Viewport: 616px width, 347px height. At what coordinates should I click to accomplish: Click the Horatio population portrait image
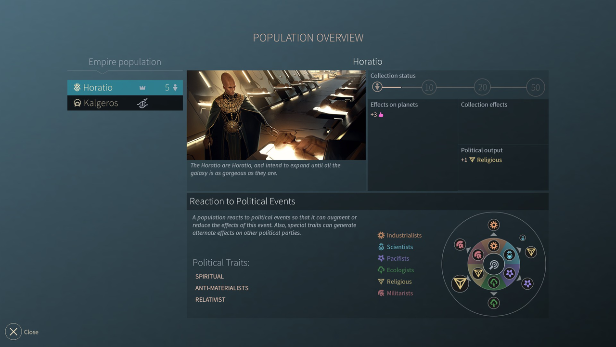276,115
